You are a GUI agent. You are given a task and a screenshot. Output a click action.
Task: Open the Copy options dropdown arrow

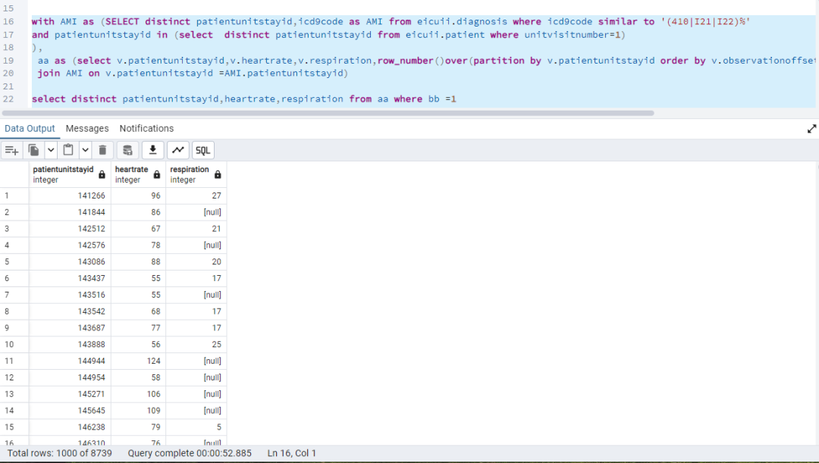click(x=51, y=150)
